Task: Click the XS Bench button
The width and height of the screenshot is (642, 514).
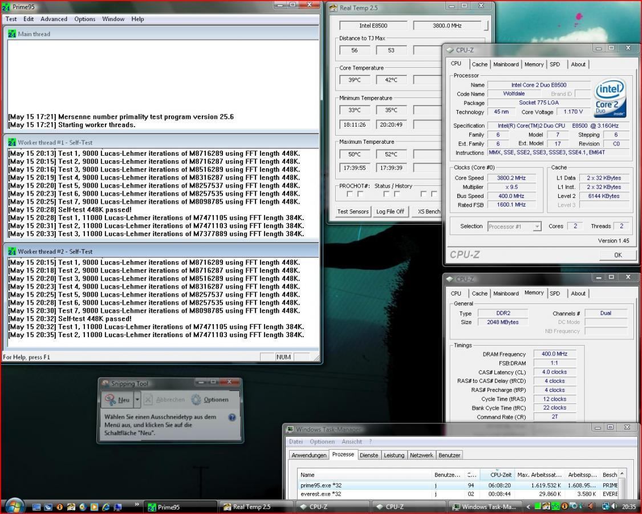Action: point(428,212)
